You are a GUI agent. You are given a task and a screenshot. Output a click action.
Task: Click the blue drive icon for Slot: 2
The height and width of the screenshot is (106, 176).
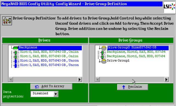tap(16, 61)
